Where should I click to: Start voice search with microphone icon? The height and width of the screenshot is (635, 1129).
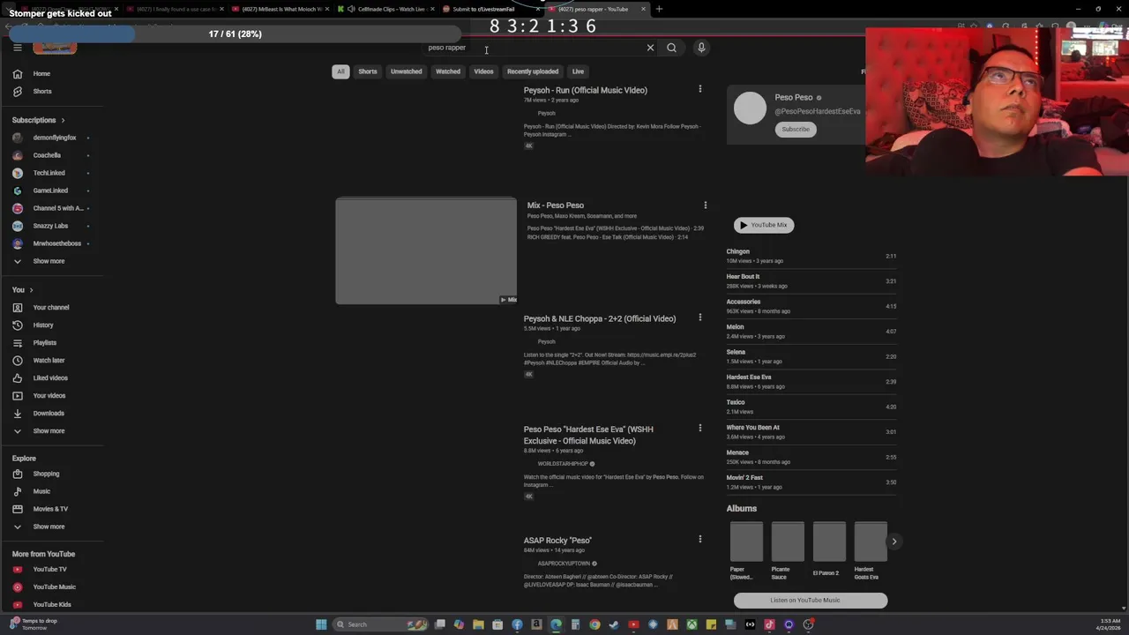click(701, 48)
